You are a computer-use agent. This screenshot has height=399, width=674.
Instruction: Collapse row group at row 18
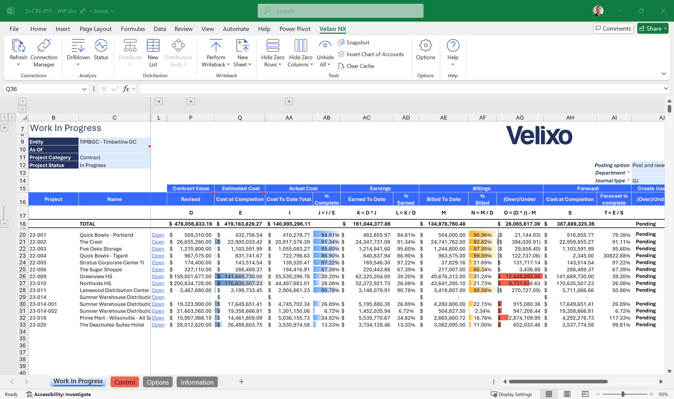(5, 224)
